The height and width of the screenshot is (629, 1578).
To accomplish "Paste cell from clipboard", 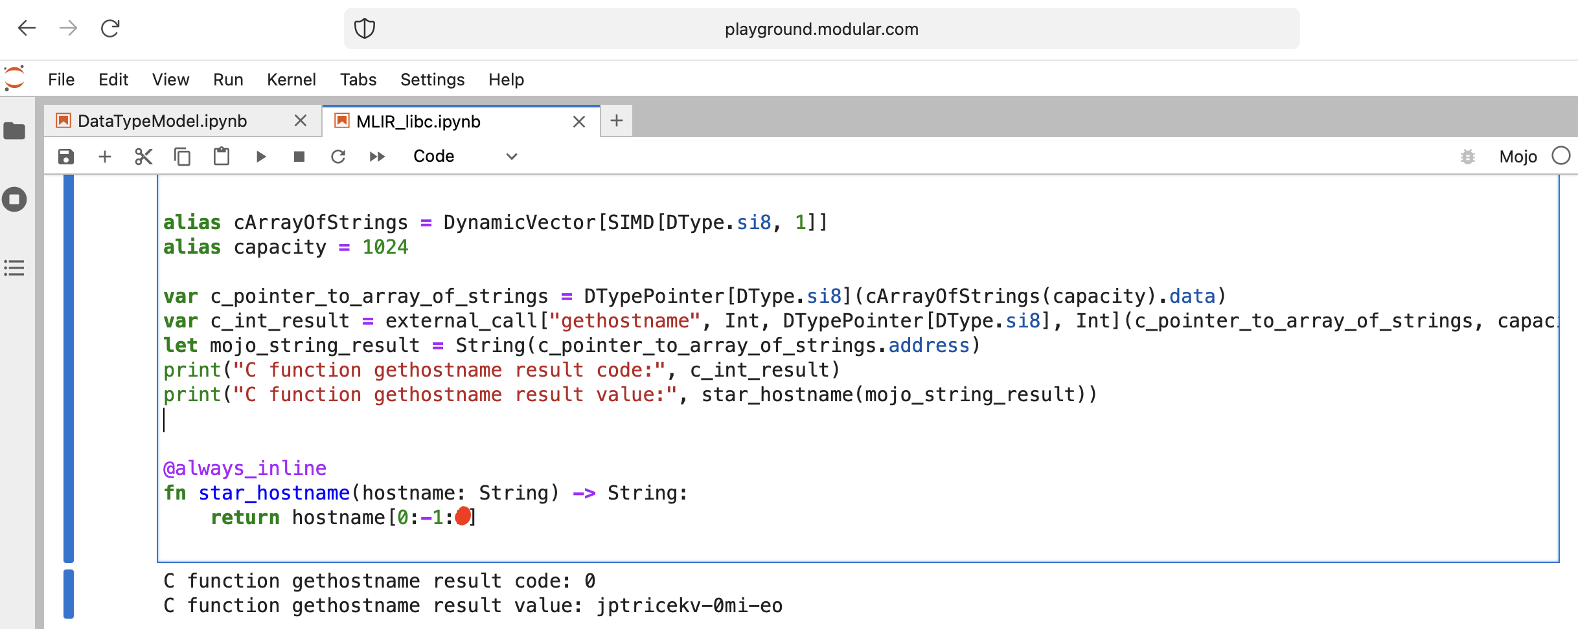I will coord(222,157).
